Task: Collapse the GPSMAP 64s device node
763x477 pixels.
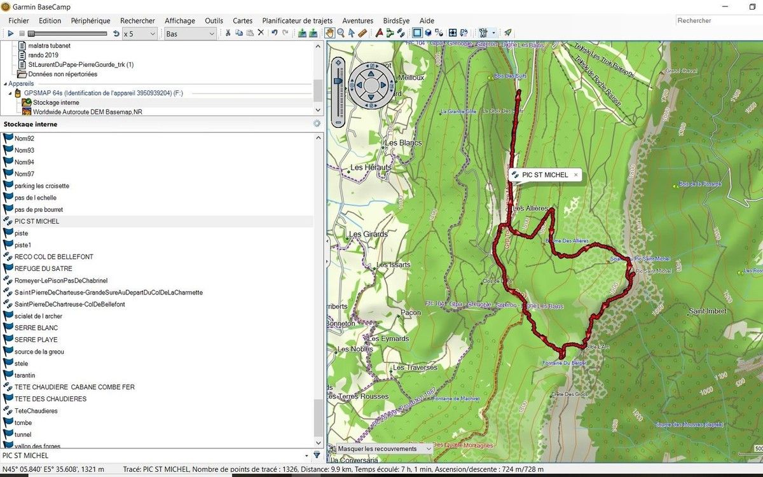Action: 10,93
